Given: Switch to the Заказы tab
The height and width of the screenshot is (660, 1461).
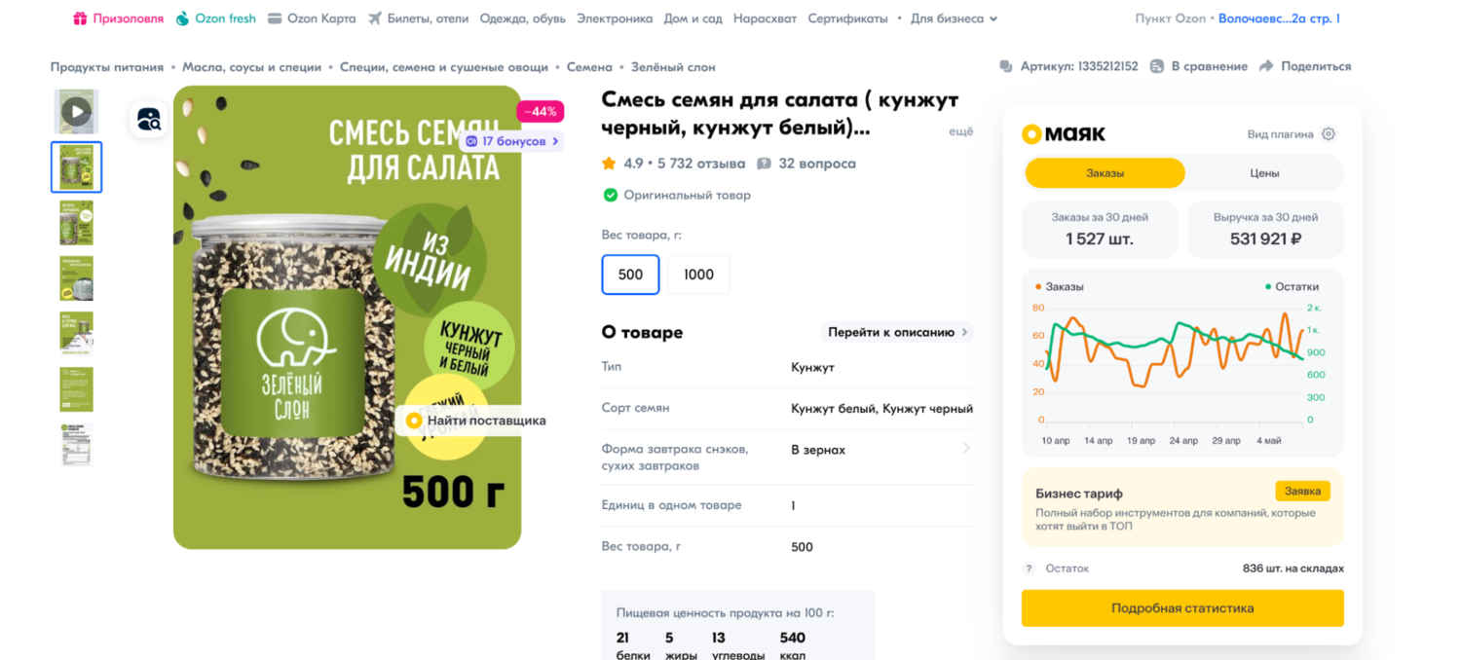Looking at the screenshot, I should (1105, 173).
